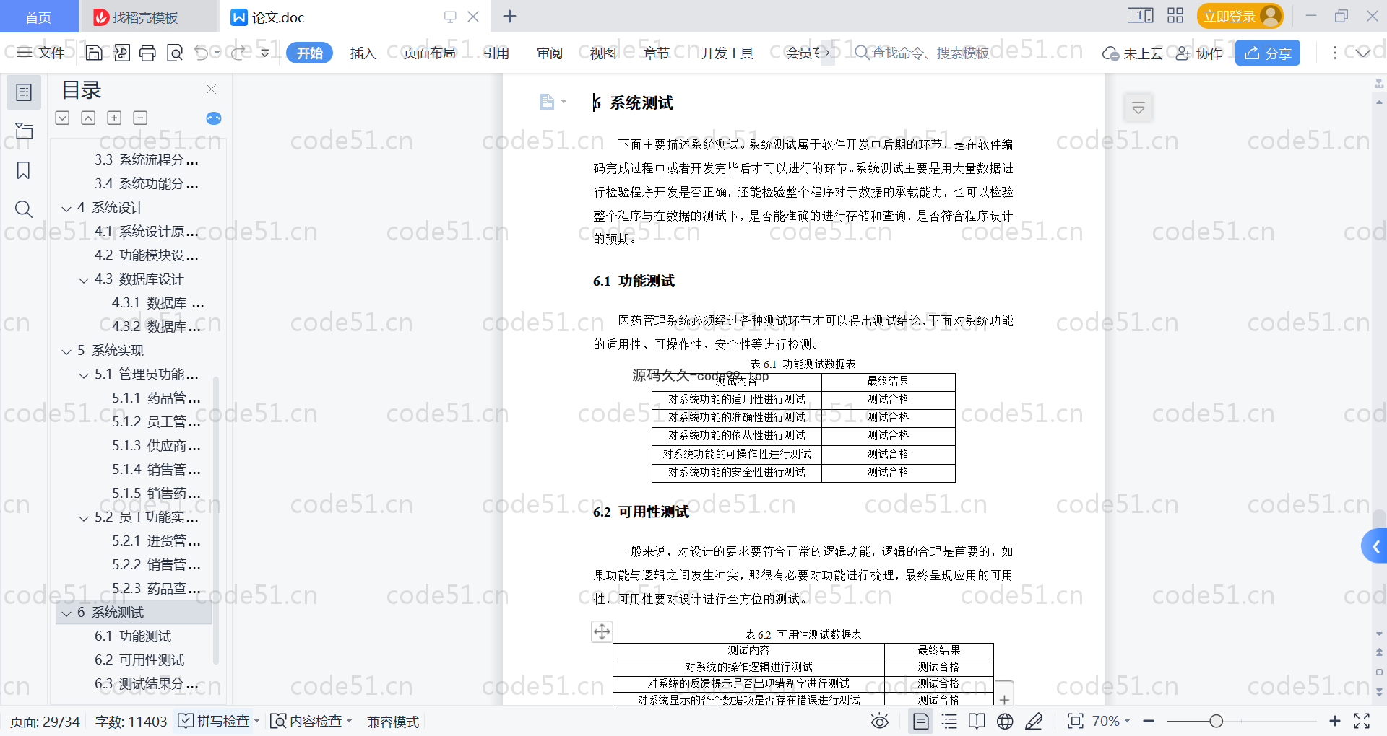Enter fullscreen using the status bar icon
Image resolution: width=1387 pixels, height=736 pixels.
click(x=1362, y=721)
